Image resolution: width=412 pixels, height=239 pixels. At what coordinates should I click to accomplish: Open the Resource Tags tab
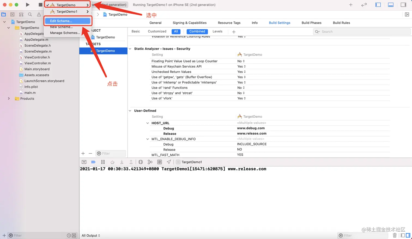point(229,23)
